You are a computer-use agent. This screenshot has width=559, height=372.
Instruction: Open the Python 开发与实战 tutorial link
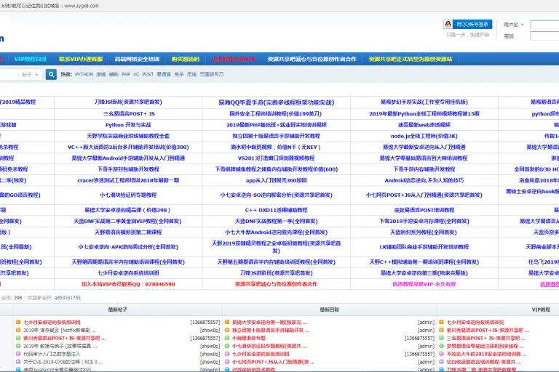pos(128,125)
